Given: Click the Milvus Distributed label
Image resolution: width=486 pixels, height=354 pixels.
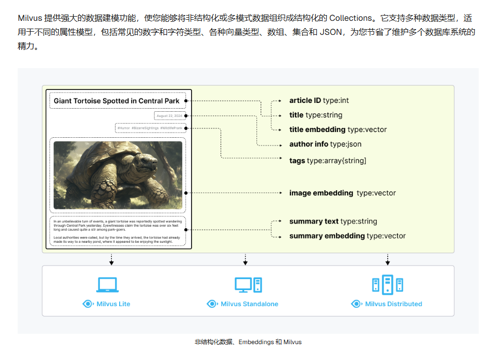Looking at the screenshot, I should [393, 304].
